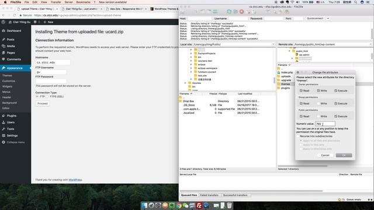Open FileZilla File menu
This screenshot has height=210, width=374.
pos(27,2)
